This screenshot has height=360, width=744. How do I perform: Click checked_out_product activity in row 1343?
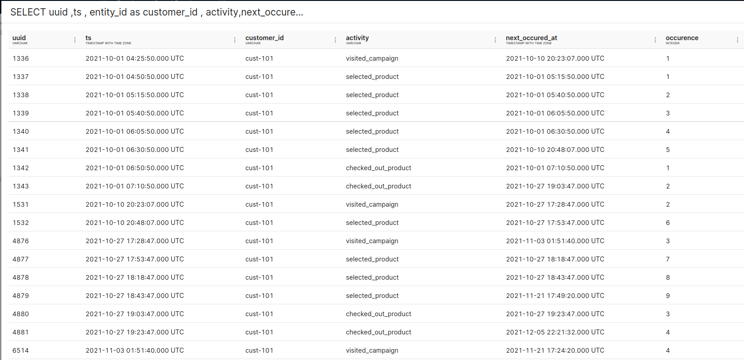pyautogui.click(x=378, y=186)
